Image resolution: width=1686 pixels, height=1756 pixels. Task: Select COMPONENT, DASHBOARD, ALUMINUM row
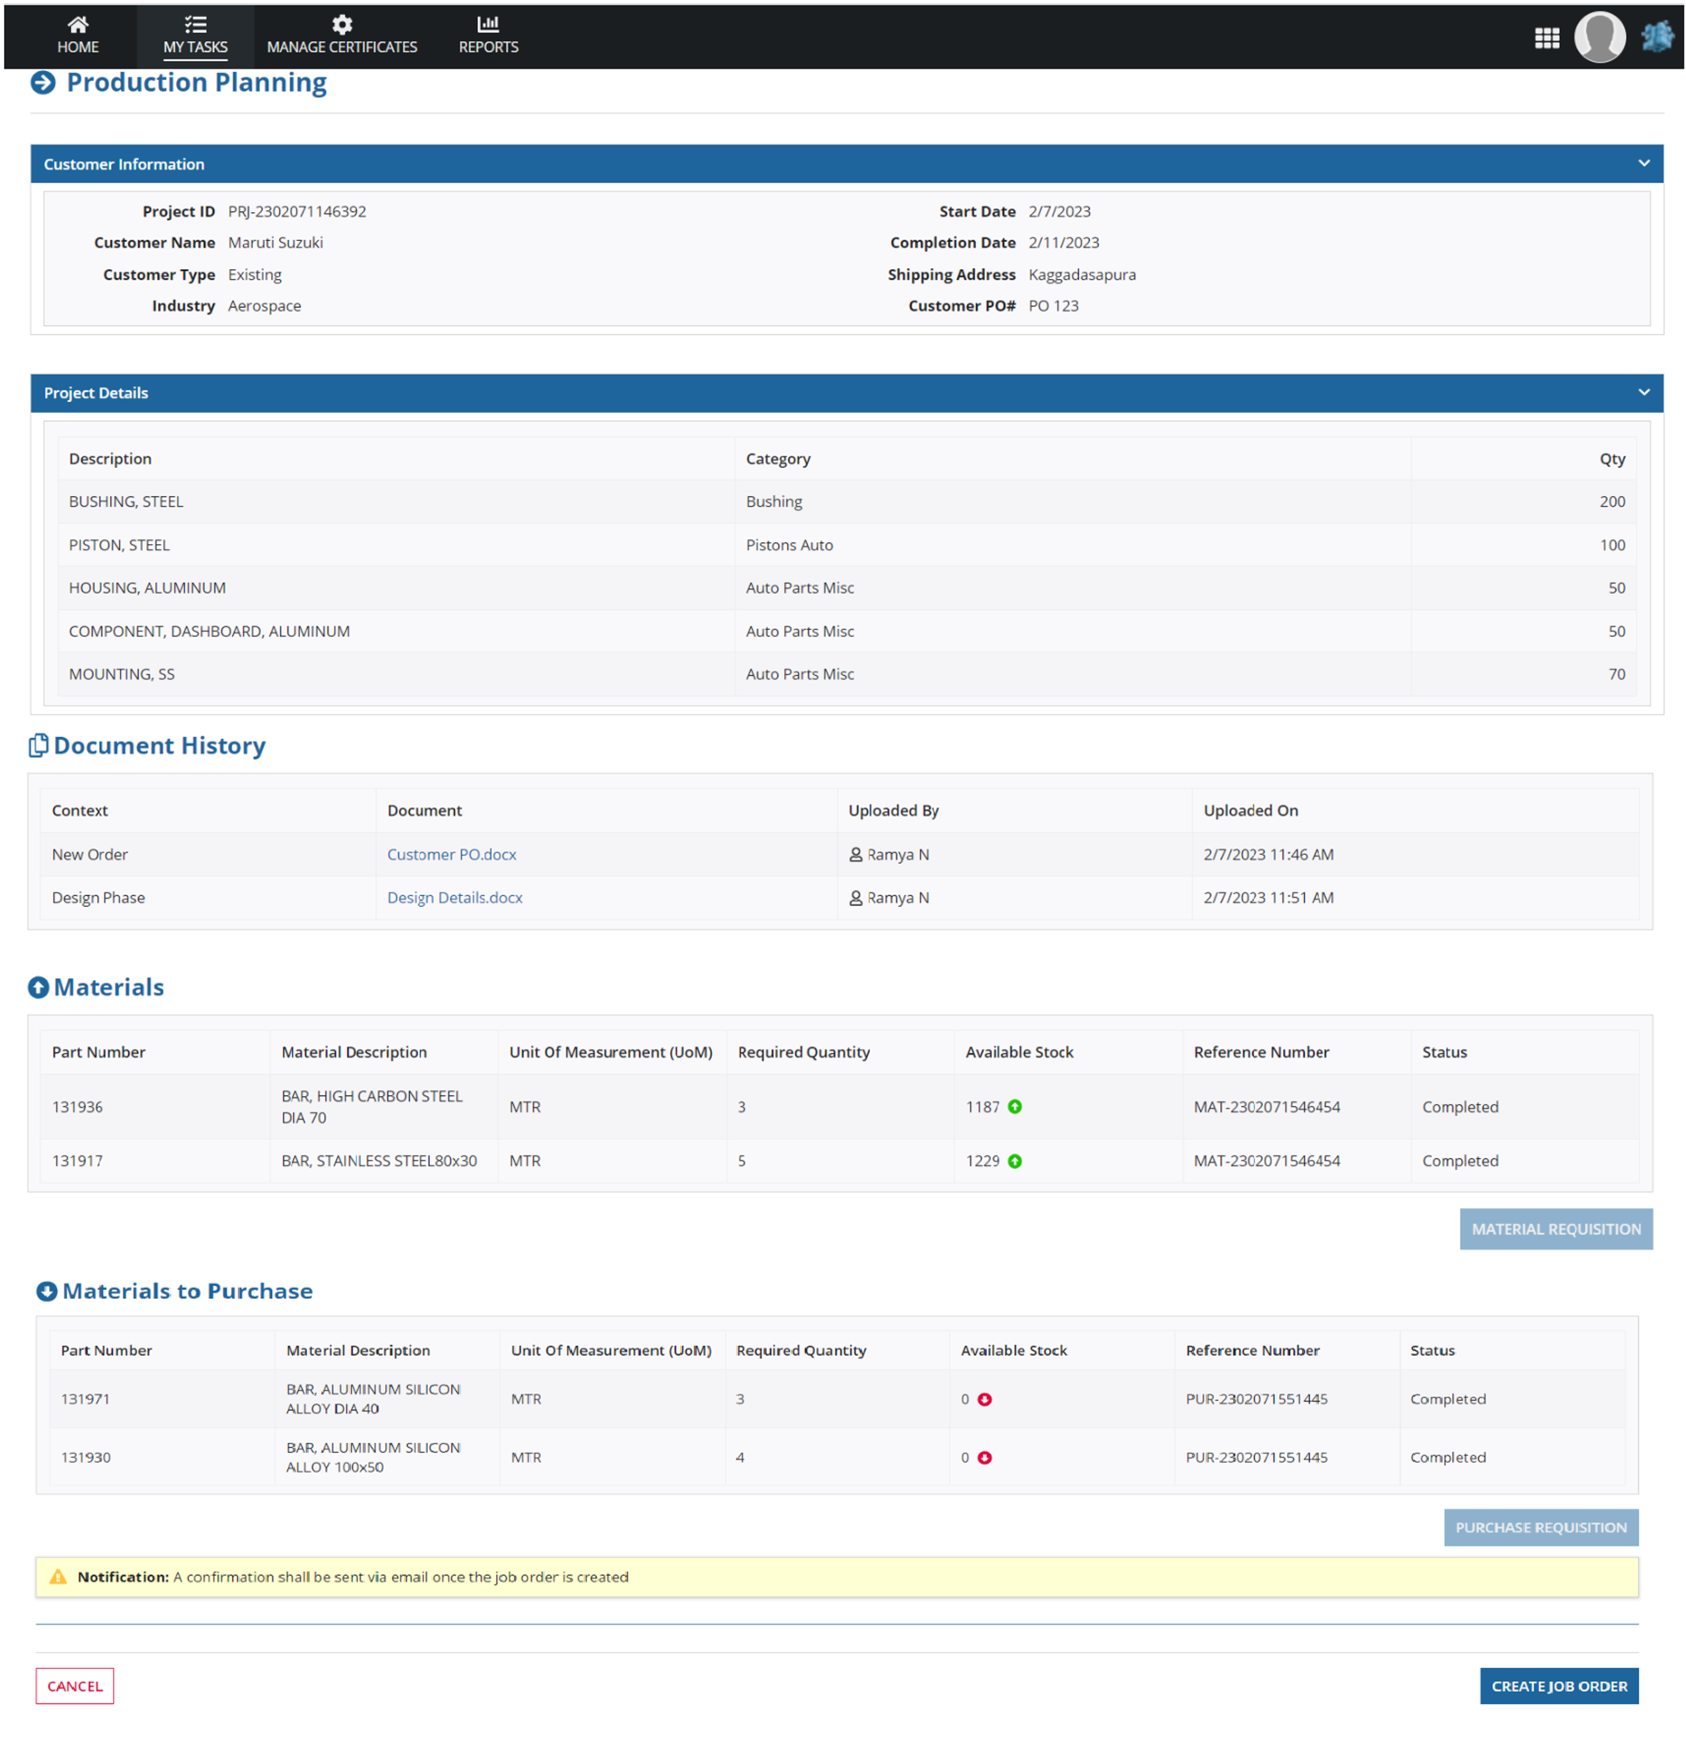[x=846, y=631]
